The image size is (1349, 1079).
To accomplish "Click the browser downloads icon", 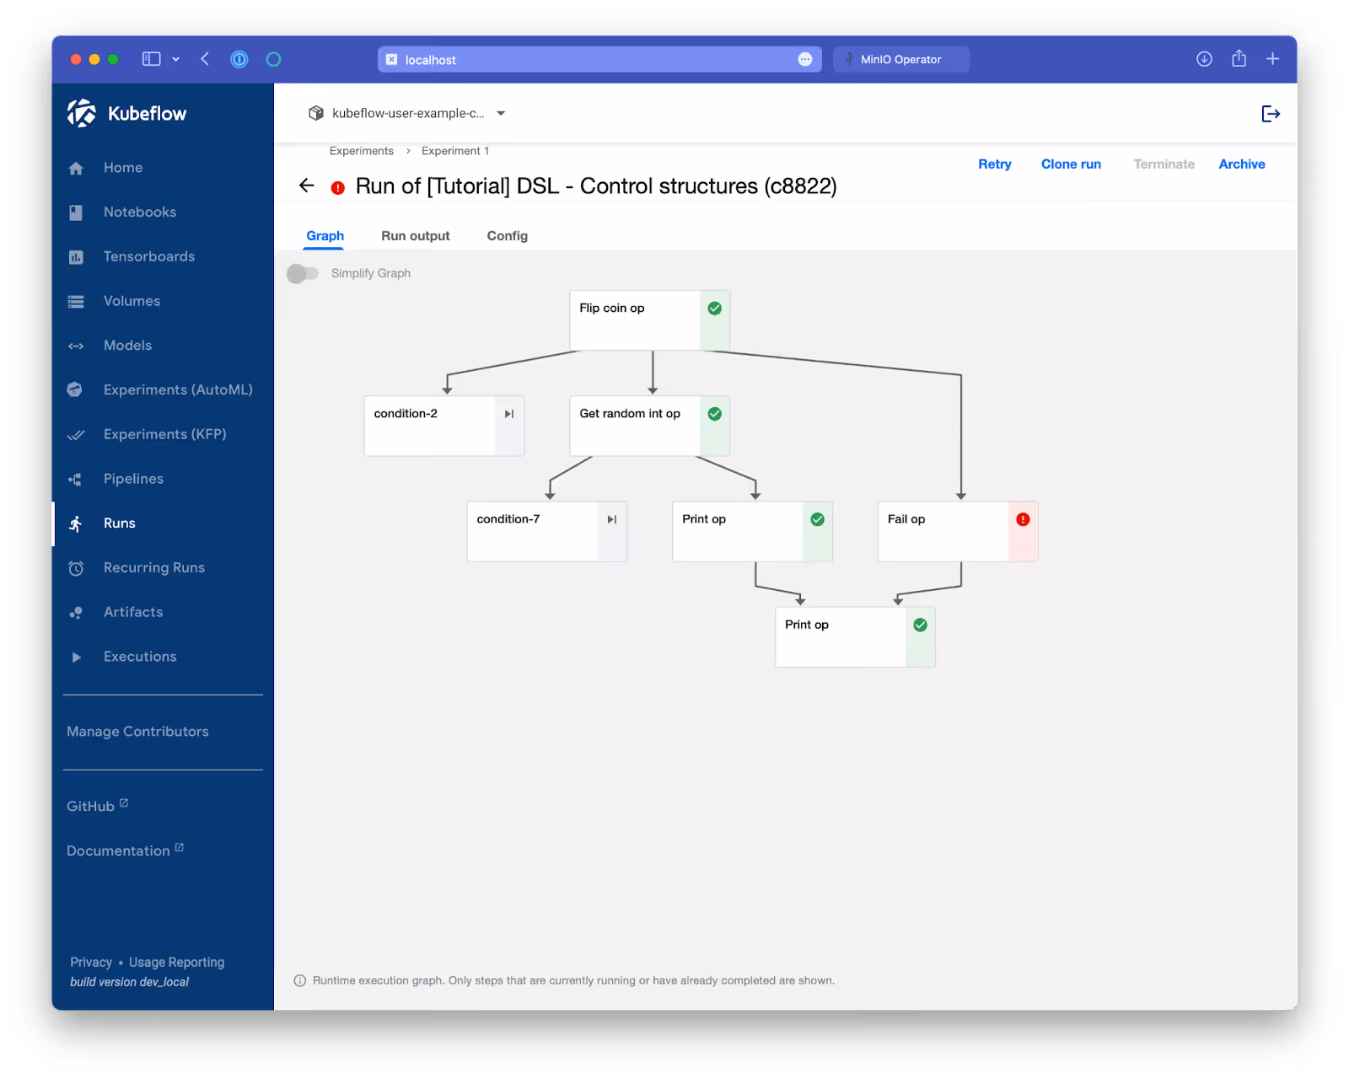I will tap(1204, 59).
